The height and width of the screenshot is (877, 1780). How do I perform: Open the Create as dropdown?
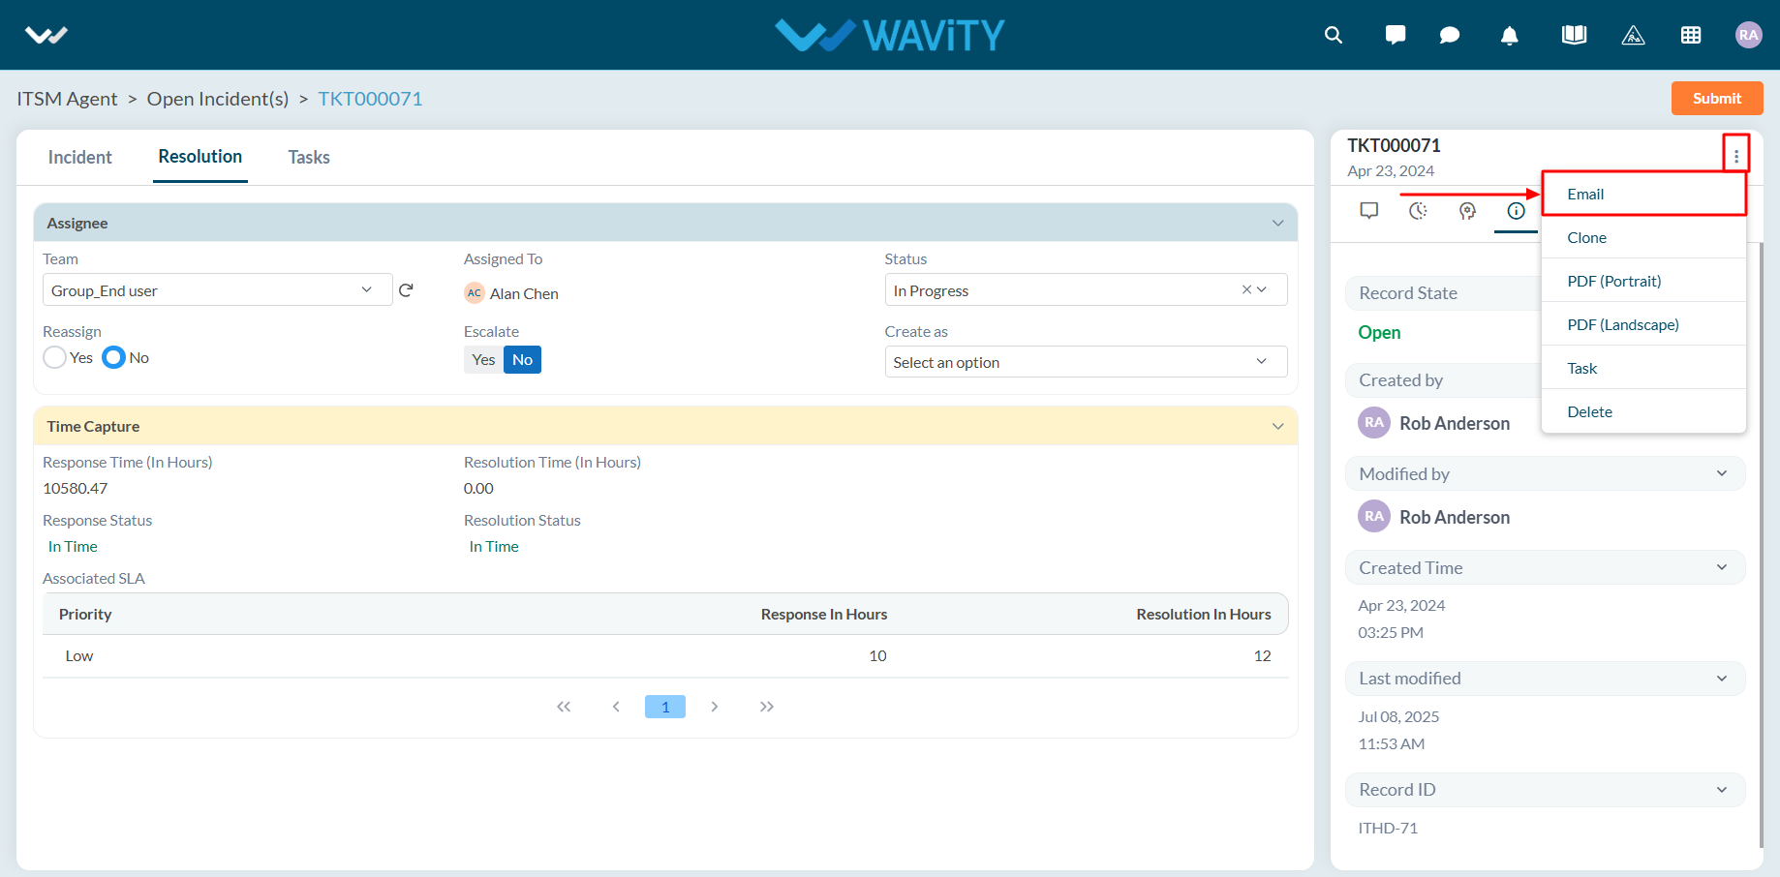[1086, 361]
